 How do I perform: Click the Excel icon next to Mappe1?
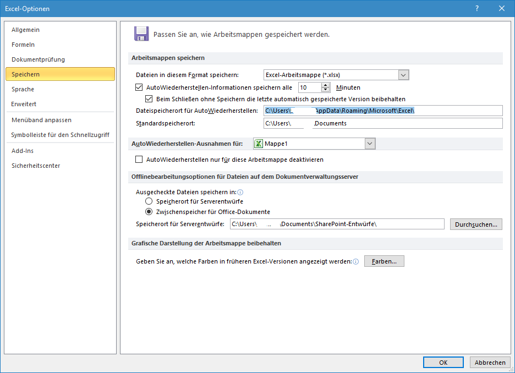[x=259, y=144]
